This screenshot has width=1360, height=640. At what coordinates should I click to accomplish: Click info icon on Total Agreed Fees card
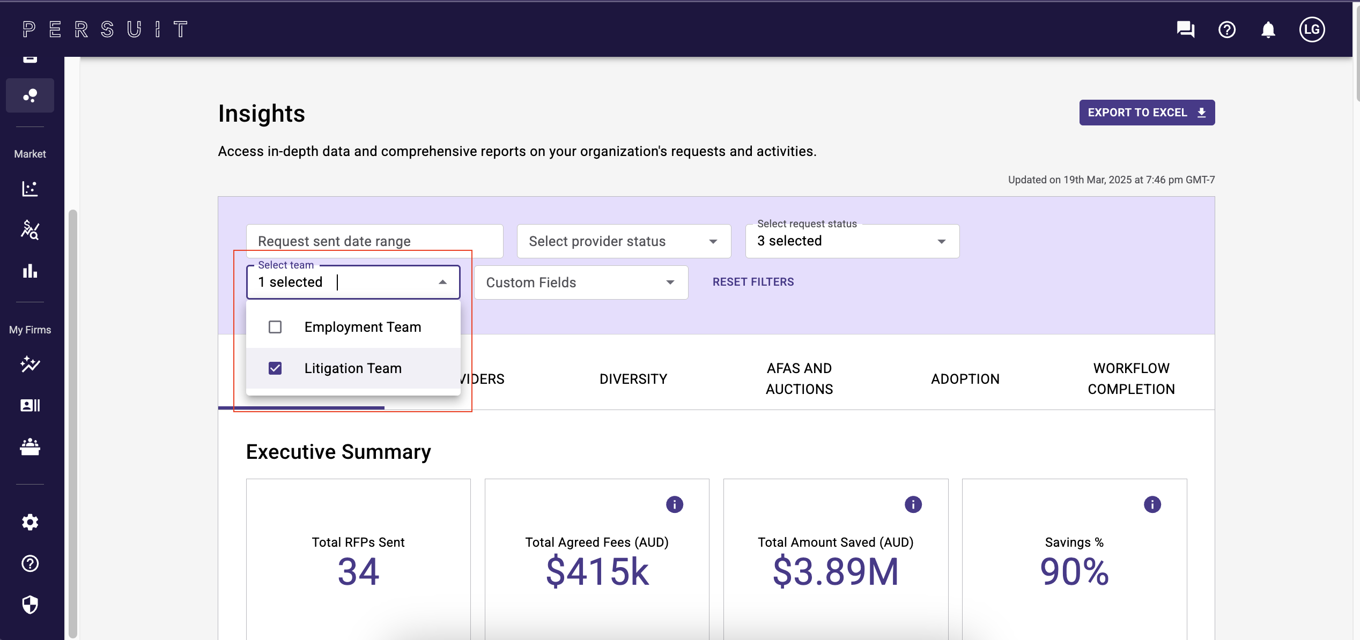[675, 504]
